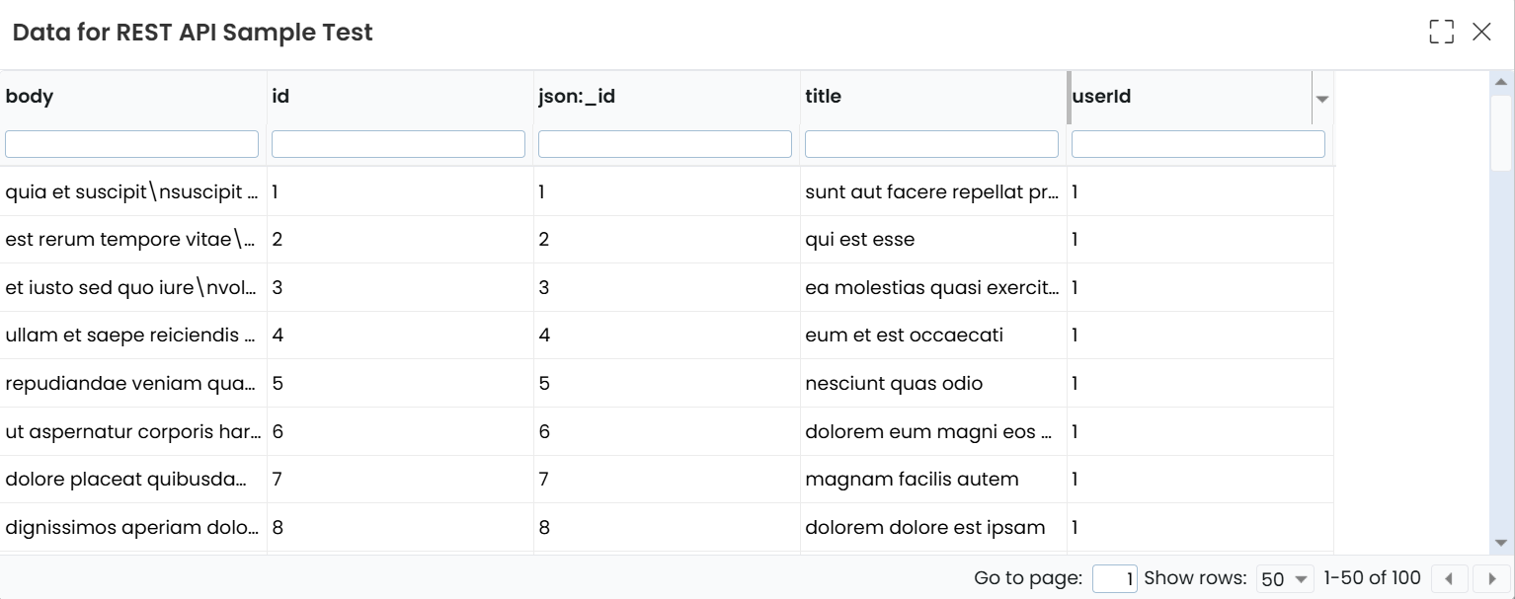1515x599 pixels.
Task: Sort by the body column header
Action: tap(133, 97)
